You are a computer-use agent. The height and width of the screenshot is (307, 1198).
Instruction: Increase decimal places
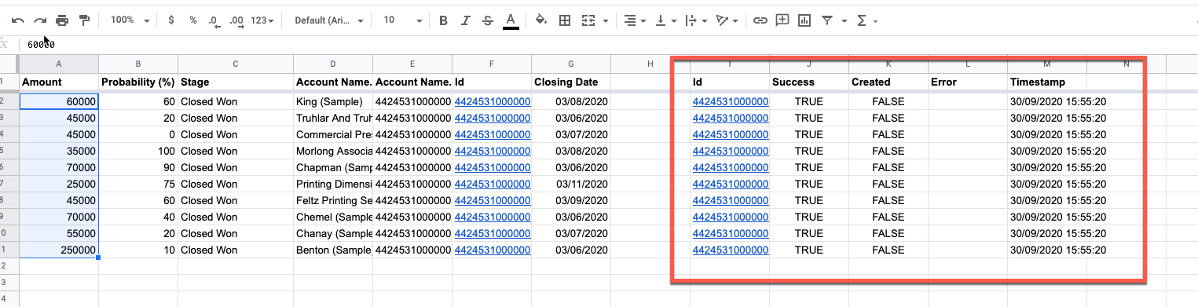pos(236,20)
